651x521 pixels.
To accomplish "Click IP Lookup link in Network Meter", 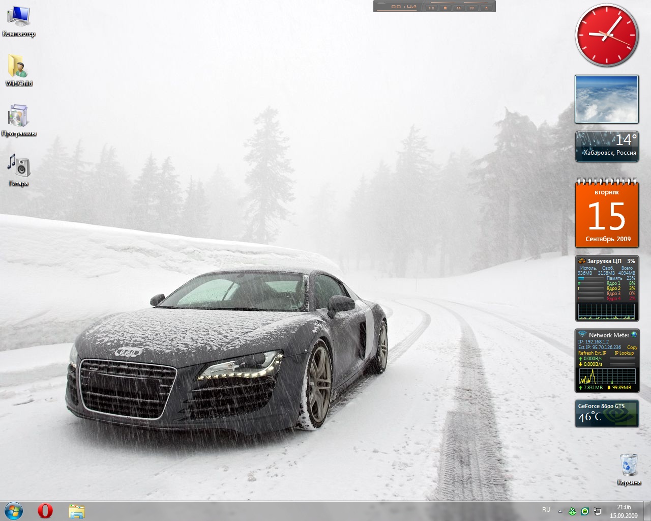I will (x=624, y=353).
